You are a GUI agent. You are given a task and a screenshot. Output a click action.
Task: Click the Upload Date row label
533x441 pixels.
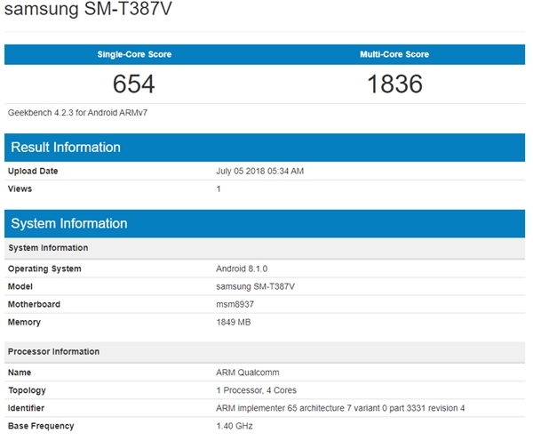pos(33,171)
